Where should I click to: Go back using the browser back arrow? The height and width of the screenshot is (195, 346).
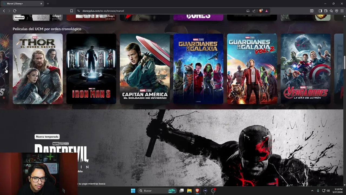click(x=4, y=11)
